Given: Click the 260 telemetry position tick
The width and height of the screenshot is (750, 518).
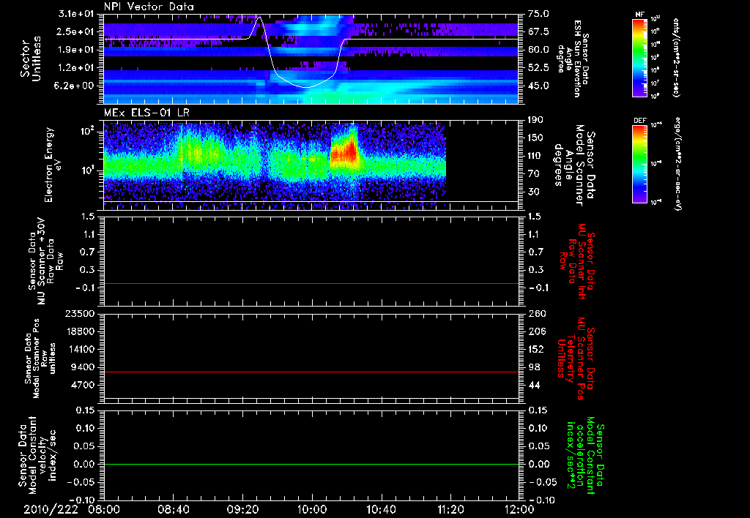Looking at the screenshot, I should point(538,314).
